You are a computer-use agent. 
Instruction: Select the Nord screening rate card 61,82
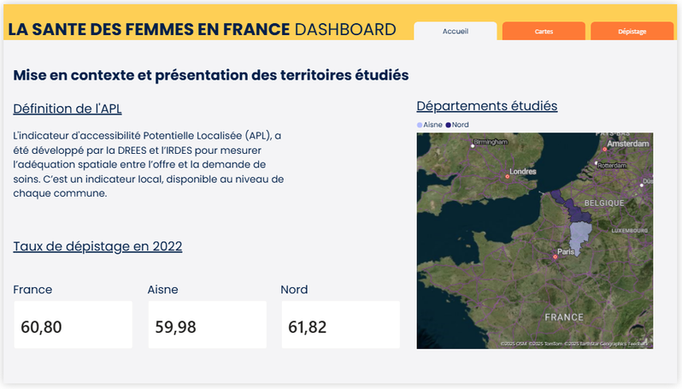(340, 325)
